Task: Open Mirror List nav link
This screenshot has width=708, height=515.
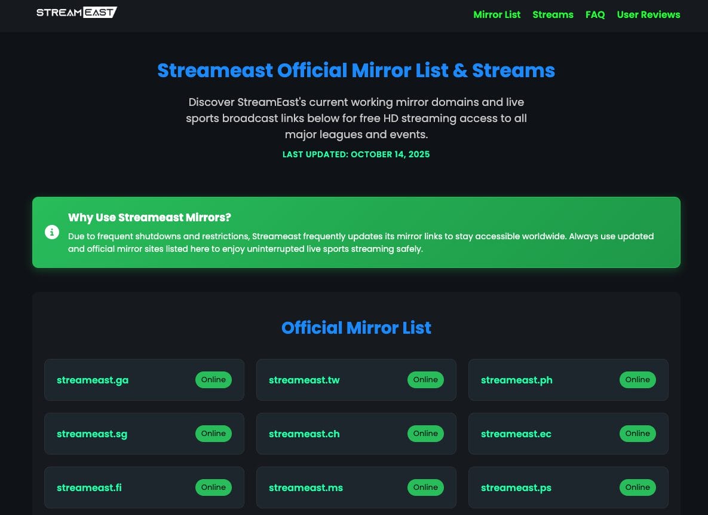Action: coord(496,14)
